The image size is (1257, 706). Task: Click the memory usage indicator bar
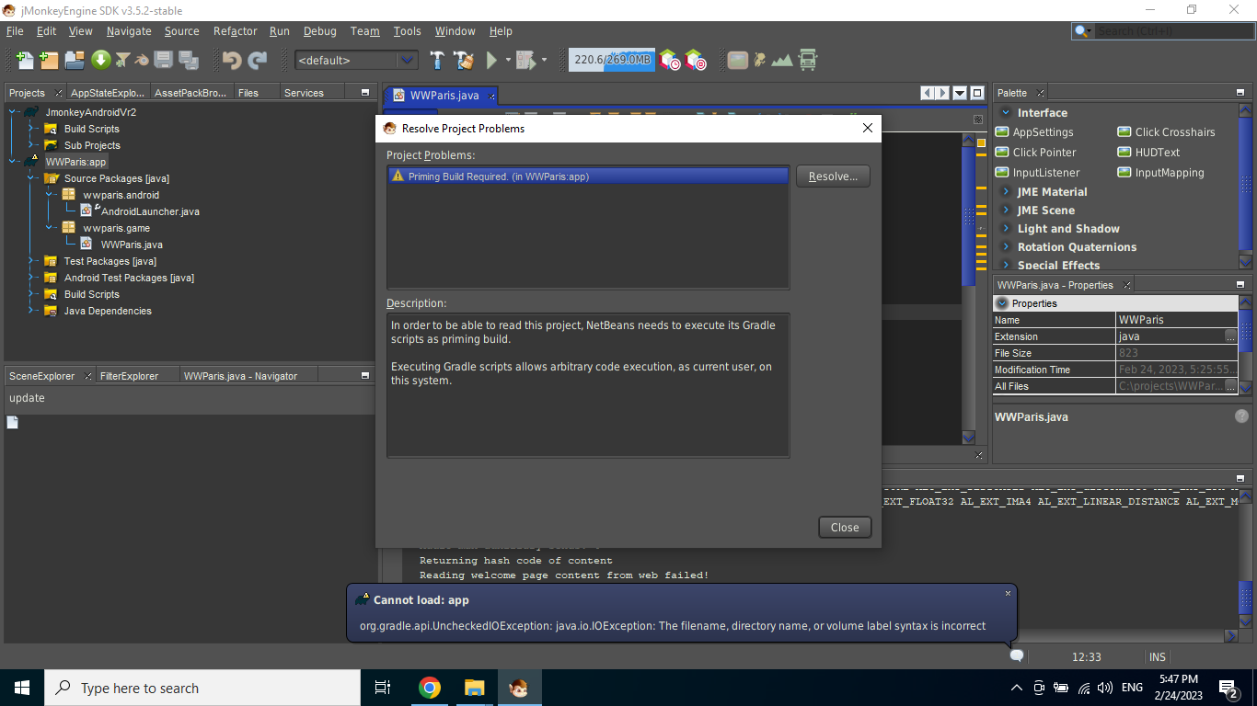pos(612,61)
